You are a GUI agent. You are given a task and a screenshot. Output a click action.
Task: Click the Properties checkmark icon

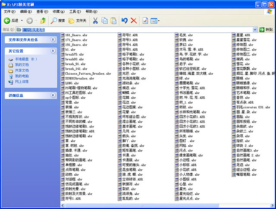coord(145,21)
